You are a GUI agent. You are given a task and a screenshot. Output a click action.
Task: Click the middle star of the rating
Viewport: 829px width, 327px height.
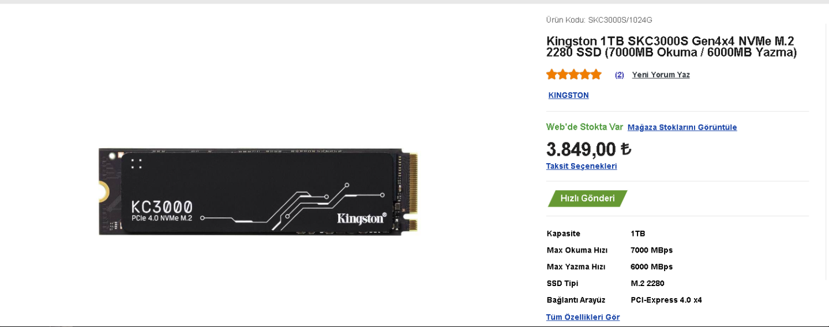coord(574,74)
